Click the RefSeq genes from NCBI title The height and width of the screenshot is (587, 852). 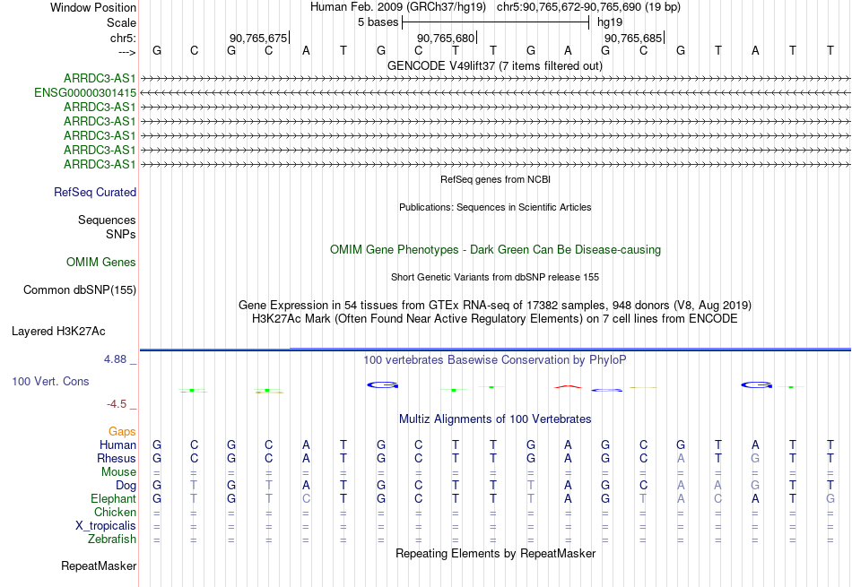click(x=496, y=179)
